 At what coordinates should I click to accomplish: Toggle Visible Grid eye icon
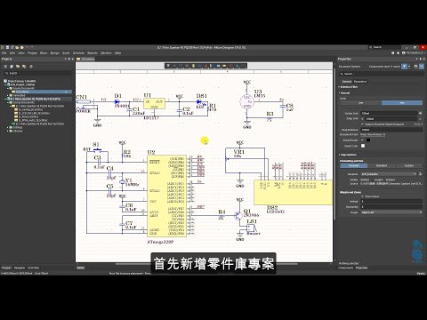(420, 113)
